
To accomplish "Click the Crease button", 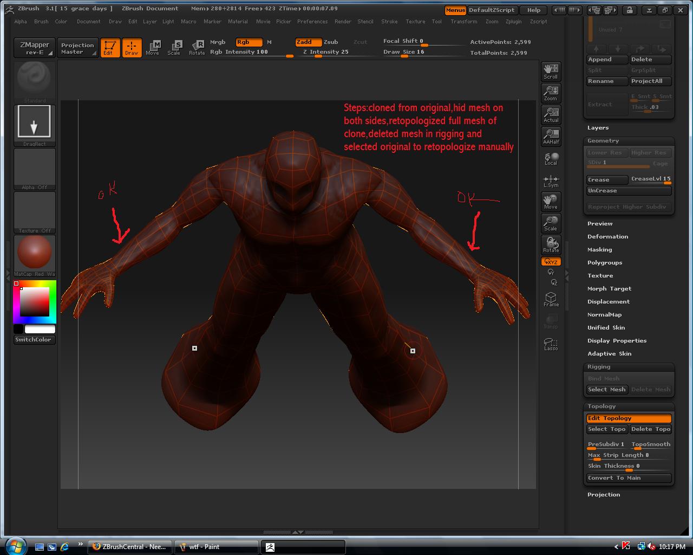I will pos(607,180).
